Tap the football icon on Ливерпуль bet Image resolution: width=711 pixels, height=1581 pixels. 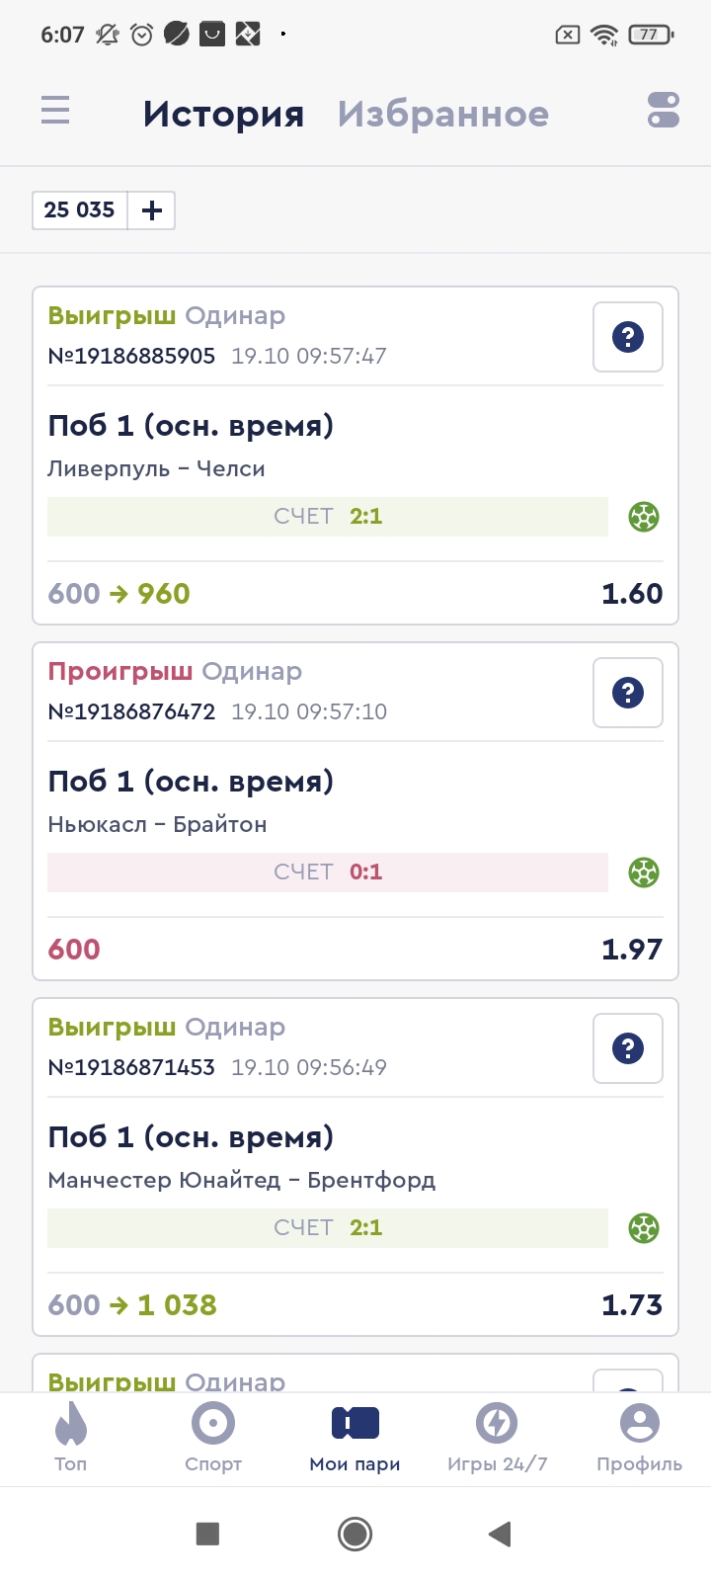(644, 517)
